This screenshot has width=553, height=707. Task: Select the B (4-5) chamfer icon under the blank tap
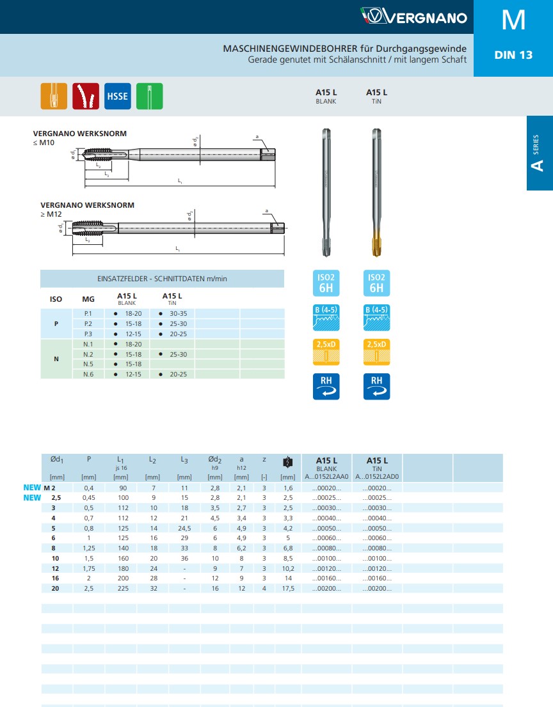(326, 318)
